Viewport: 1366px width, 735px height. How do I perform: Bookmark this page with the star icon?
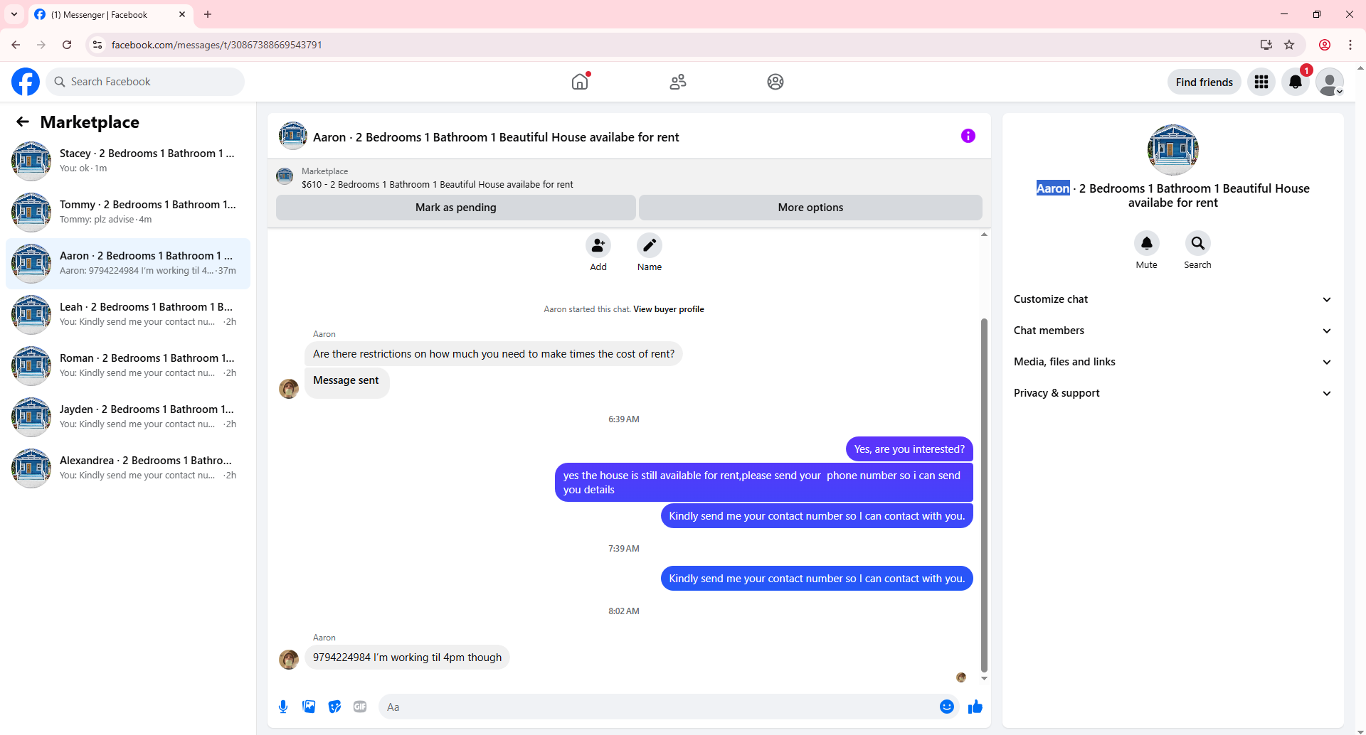click(x=1289, y=45)
